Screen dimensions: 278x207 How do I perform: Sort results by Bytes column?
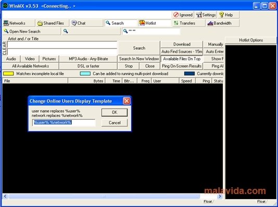pos(87,81)
